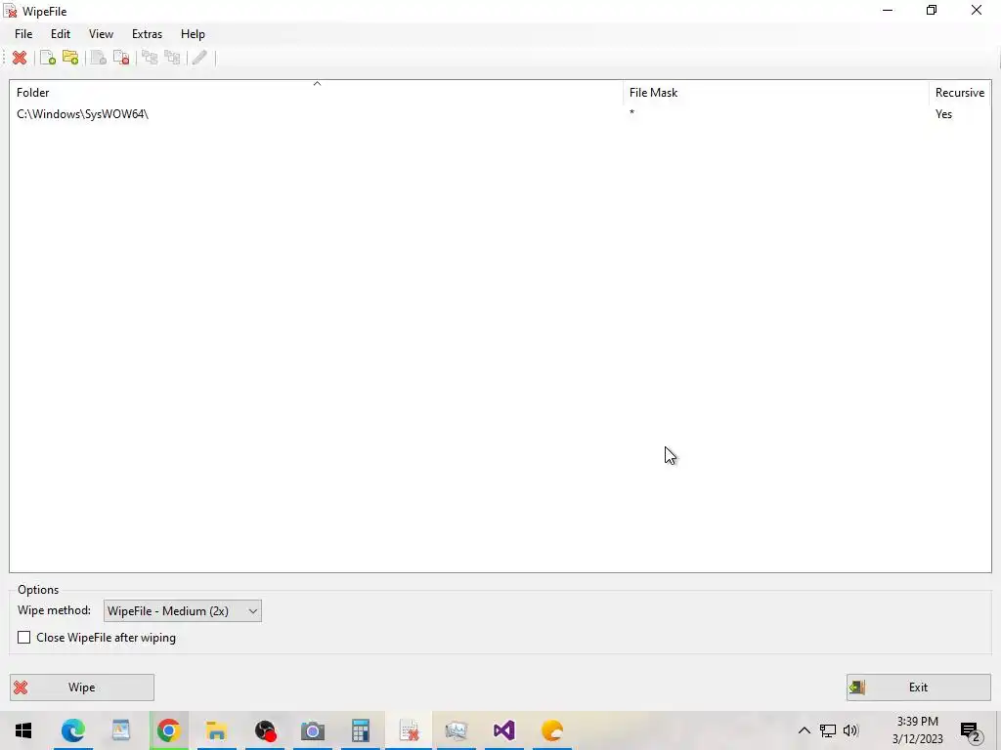The height and width of the screenshot is (750, 1001).
Task: Click the Recursive column header
Action: tap(960, 93)
